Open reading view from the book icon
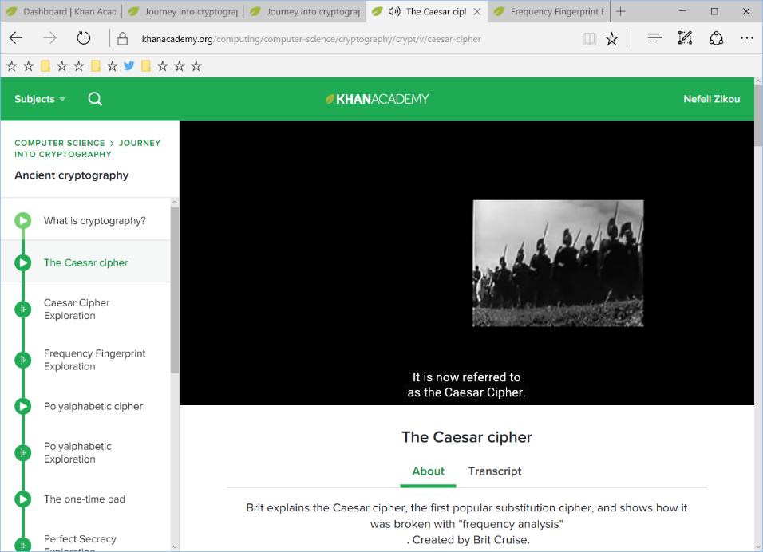This screenshot has width=763, height=552. tap(589, 38)
